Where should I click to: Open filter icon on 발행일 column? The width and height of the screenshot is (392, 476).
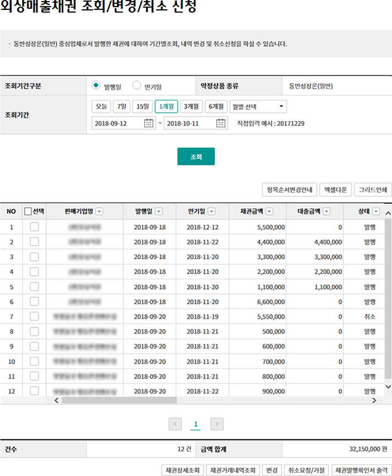coord(159,211)
